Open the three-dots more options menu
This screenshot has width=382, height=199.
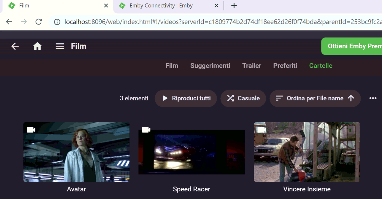[373, 98]
